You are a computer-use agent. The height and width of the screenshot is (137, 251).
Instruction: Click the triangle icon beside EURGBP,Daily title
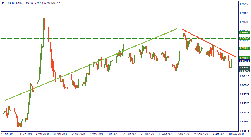(2, 3)
